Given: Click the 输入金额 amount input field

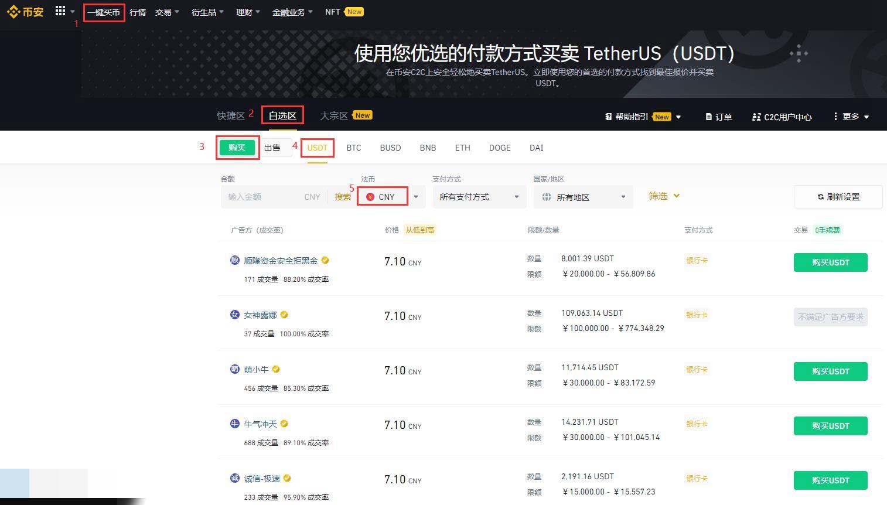Looking at the screenshot, I should tap(264, 197).
